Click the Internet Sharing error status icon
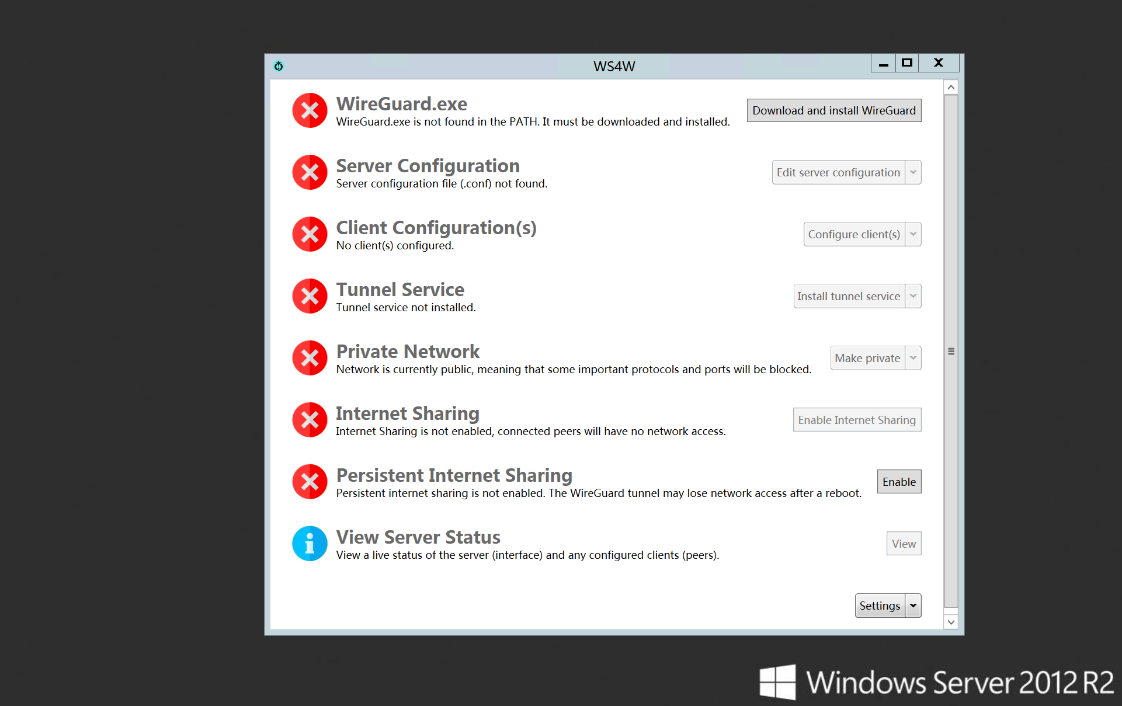Screen dimensions: 1122x706 pyautogui.click(x=310, y=420)
